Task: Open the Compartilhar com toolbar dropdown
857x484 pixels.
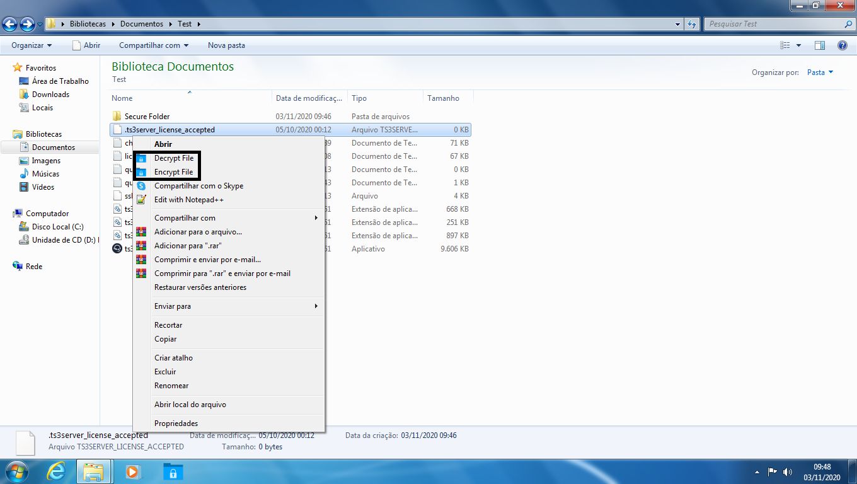Action: [x=154, y=45]
